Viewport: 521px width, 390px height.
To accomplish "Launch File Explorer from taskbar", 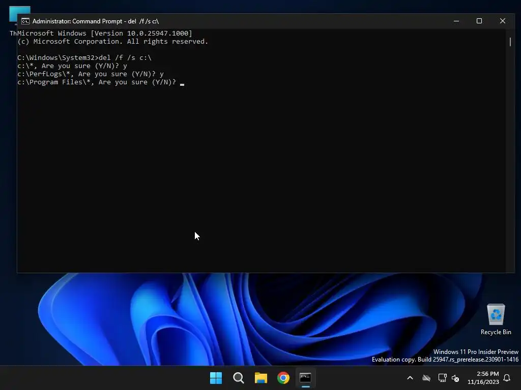I will (261, 378).
